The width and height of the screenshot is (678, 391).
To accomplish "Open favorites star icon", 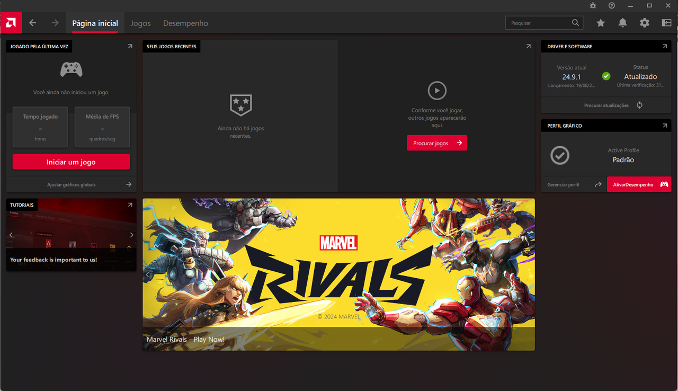I will click(x=601, y=23).
